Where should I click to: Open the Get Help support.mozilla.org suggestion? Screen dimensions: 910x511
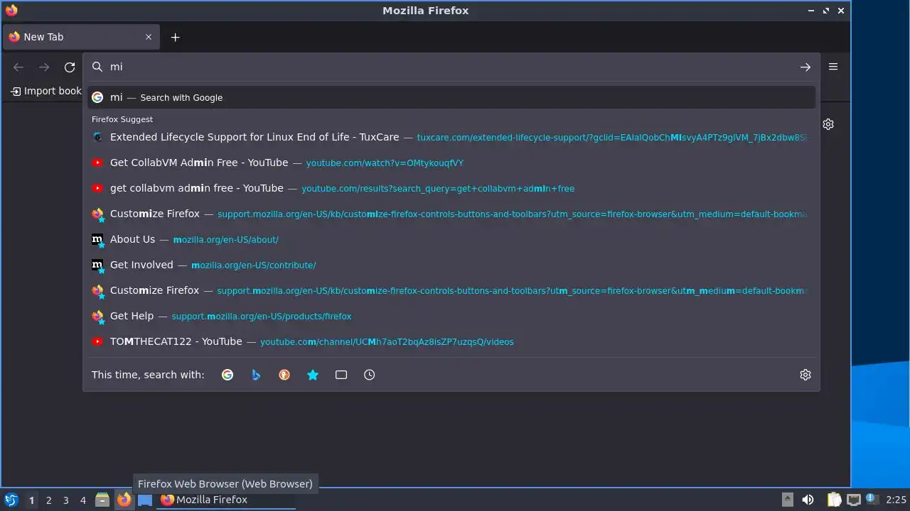pos(451,316)
